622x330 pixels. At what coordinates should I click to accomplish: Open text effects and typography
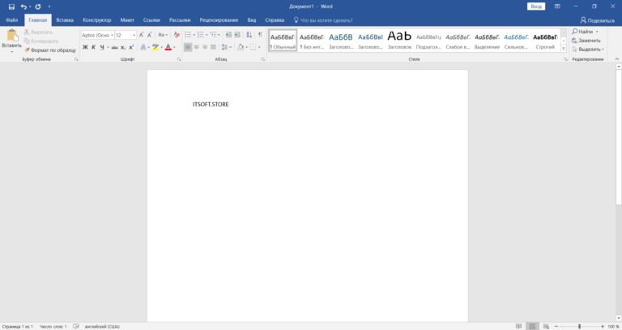tap(143, 47)
